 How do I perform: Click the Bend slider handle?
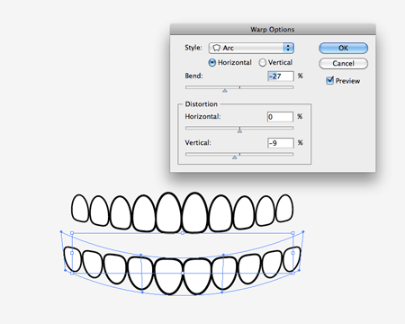click(x=225, y=90)
